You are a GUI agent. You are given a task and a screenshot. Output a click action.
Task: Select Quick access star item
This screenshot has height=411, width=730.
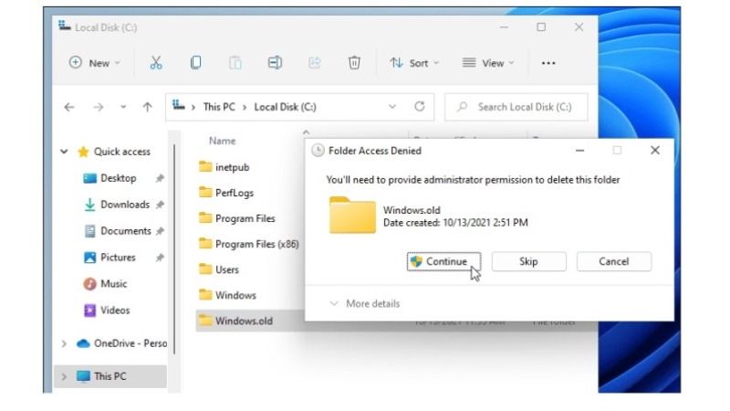113,152
